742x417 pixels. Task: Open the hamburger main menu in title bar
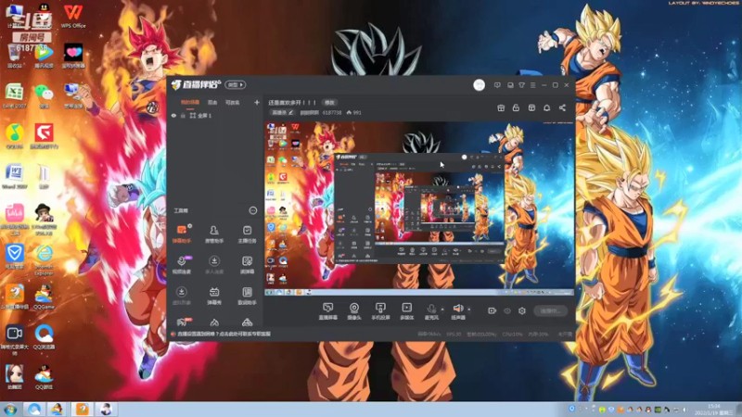tap(532, 85)
